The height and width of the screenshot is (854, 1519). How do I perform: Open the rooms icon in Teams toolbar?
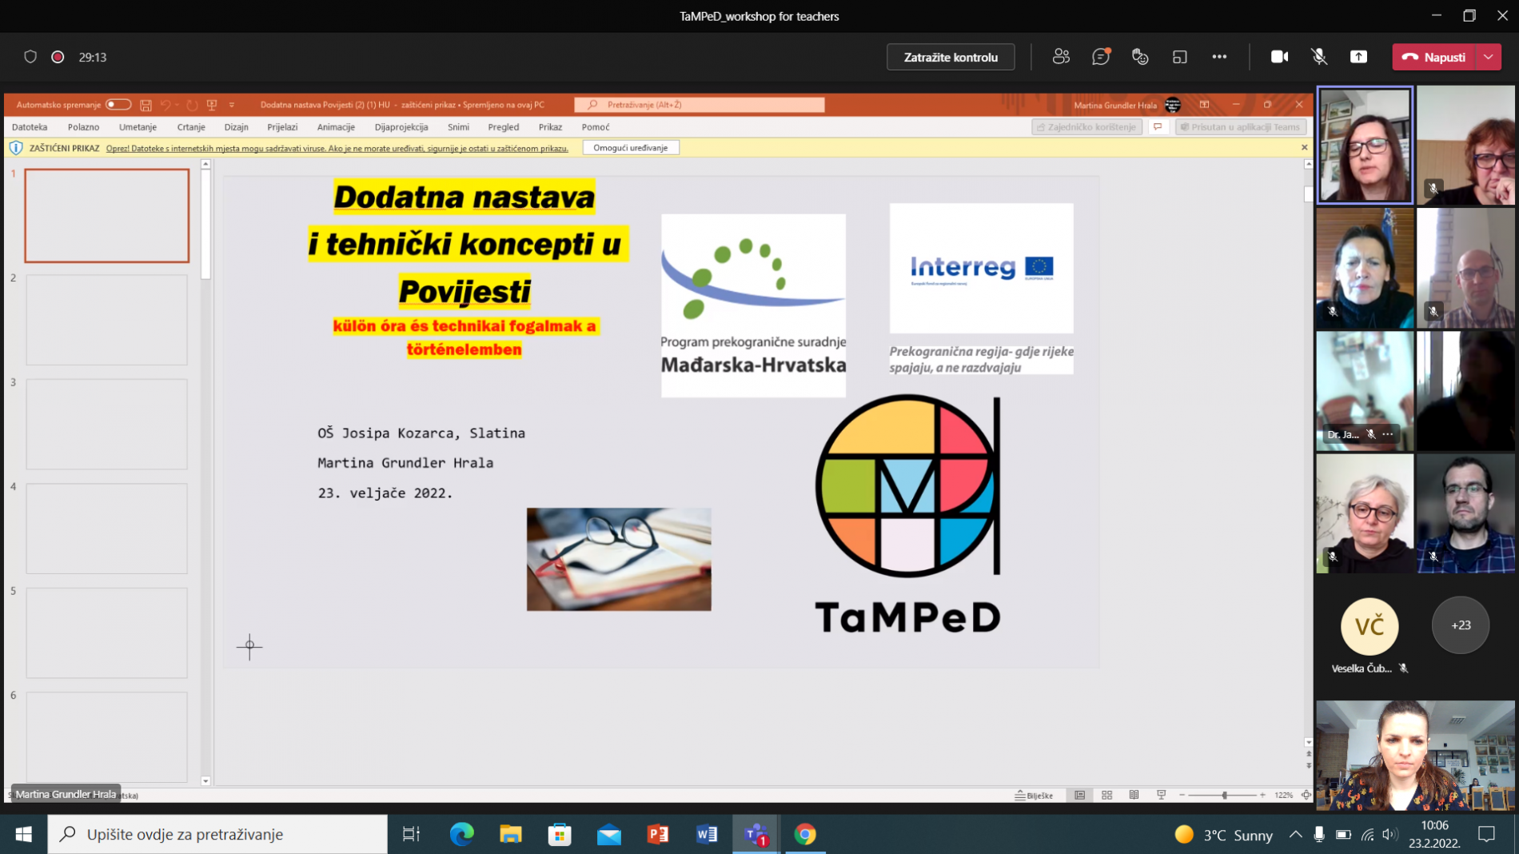point(1179,57)
